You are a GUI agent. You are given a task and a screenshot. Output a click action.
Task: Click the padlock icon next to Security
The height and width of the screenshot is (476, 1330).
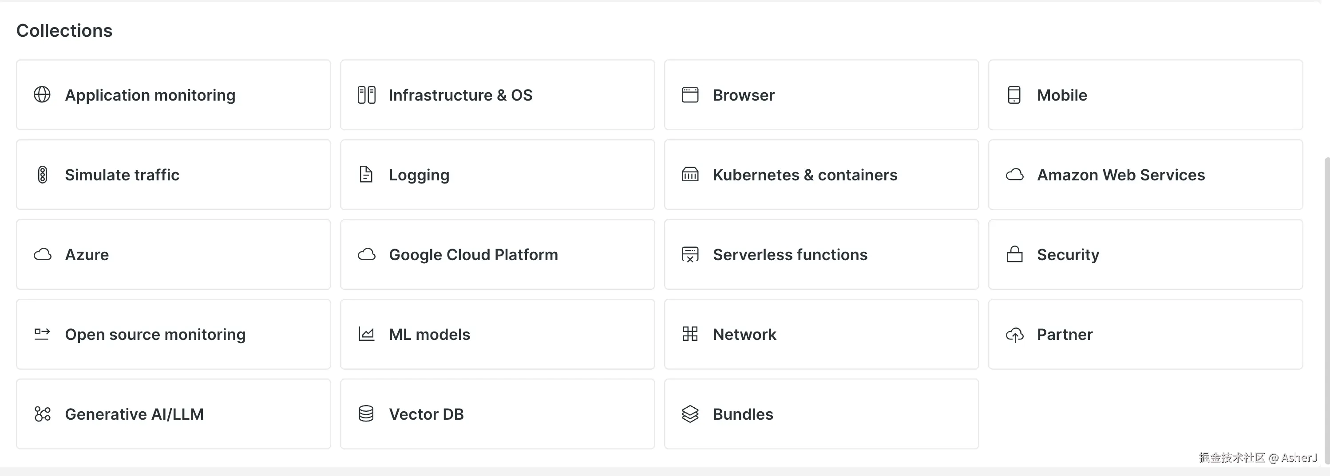click(x=1014, y=254)
